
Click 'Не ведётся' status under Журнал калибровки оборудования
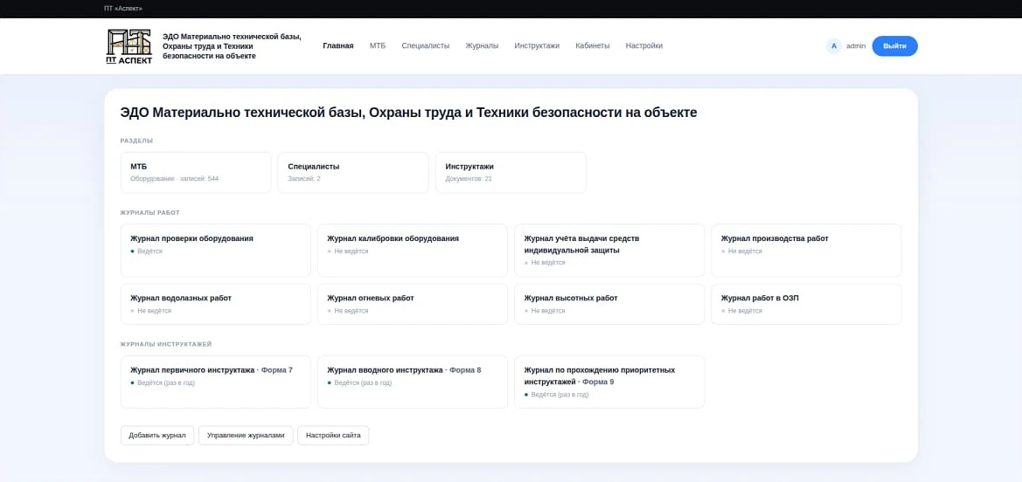tap(351, 251)
